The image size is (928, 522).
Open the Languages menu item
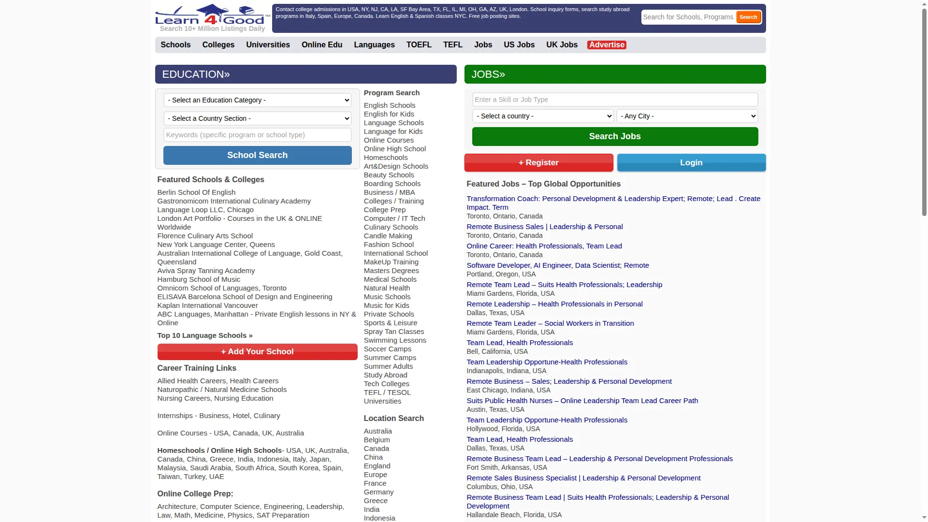374,44
